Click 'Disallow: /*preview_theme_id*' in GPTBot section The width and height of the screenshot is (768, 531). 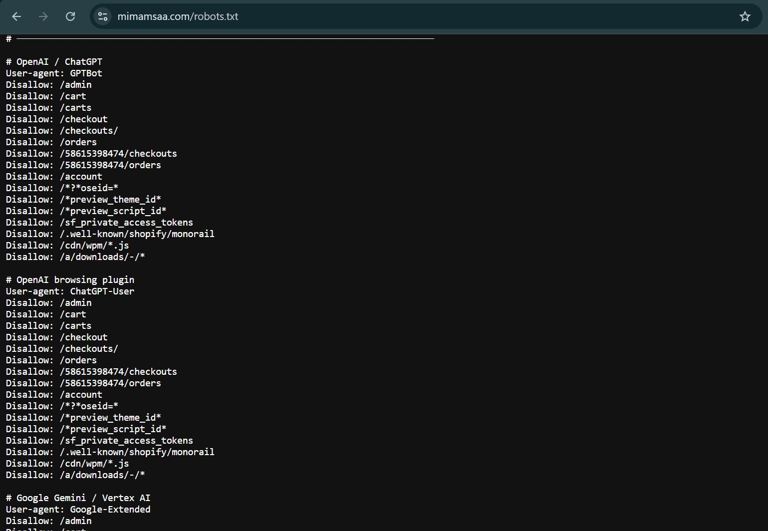coord(83,200)
